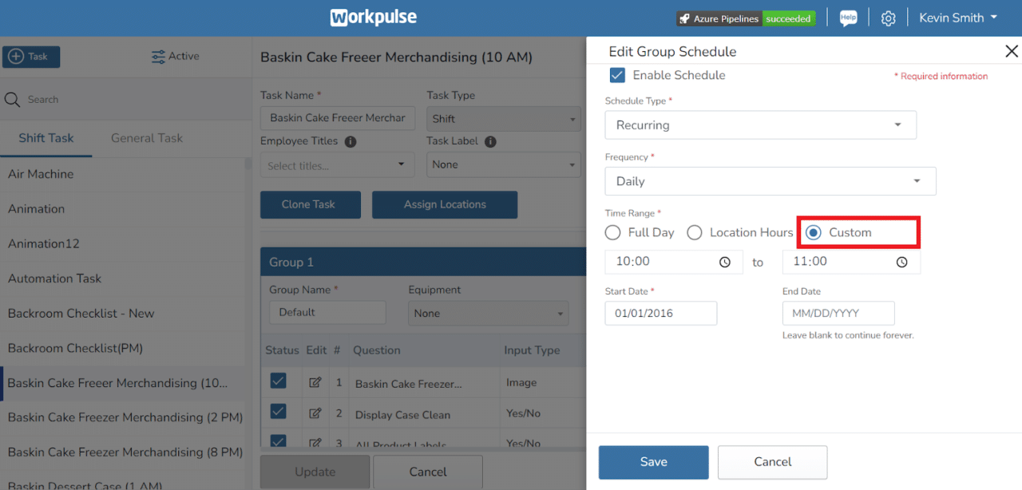Click the Clone Task button
Viewport: 1022px width, 490px height.
(x=311, y=204)
